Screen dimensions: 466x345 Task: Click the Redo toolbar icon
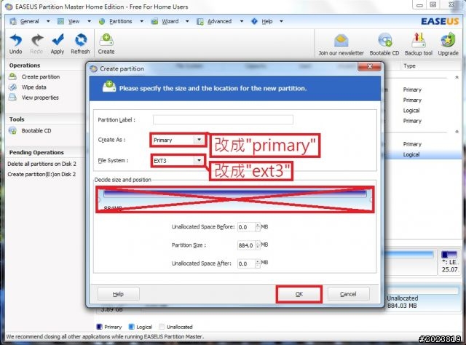[x=36, y=44]
